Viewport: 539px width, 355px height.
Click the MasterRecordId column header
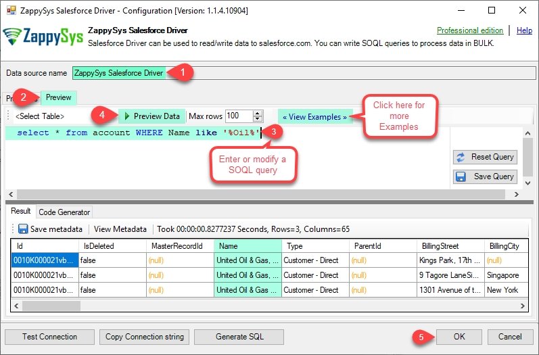(x=180, y=246)
